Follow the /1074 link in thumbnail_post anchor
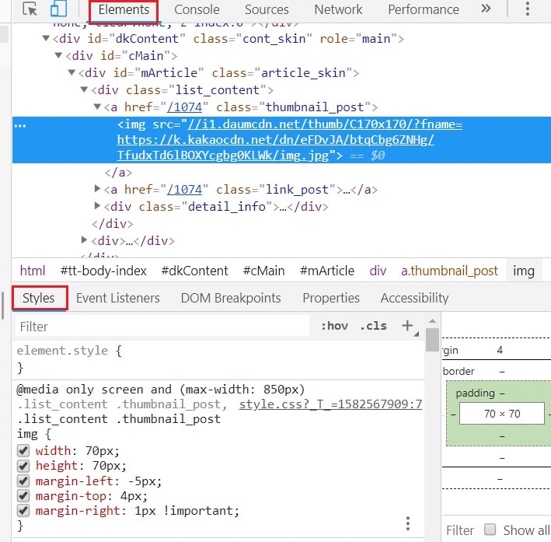 pos(184,107)
